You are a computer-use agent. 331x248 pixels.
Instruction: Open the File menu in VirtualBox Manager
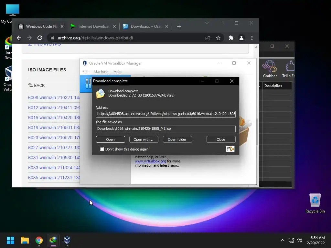(x=85, y=72)
